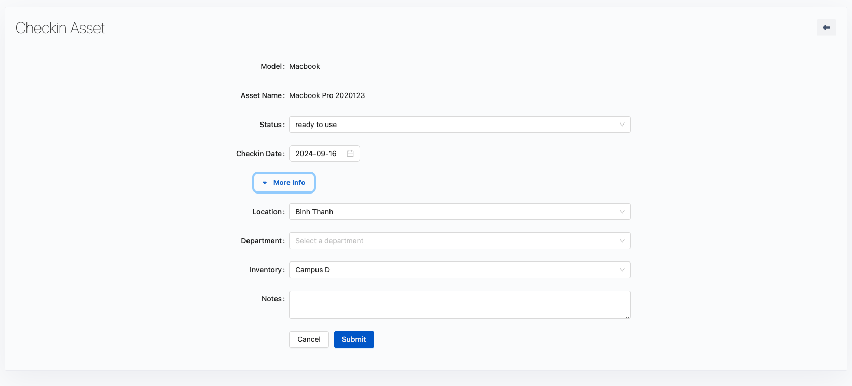Click the back arrow icon
Image resolution: width=852 pixels, height=386 pixels.
[x=826, y=27]
